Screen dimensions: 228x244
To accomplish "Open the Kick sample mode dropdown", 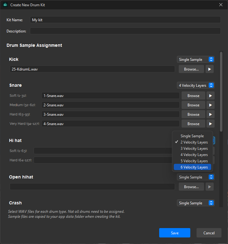I will click(196, 60).
